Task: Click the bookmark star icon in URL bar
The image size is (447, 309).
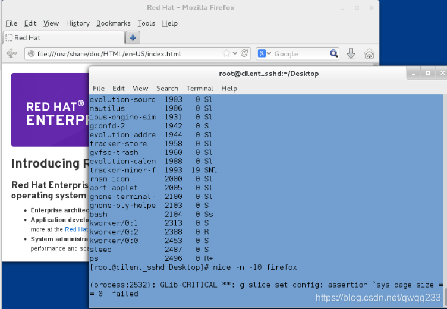Action: point(226,53)
